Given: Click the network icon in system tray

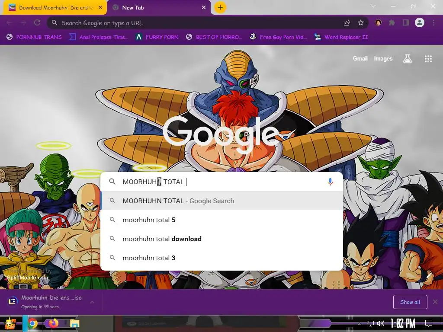Looking at the screenshot, I should (370, 323).
